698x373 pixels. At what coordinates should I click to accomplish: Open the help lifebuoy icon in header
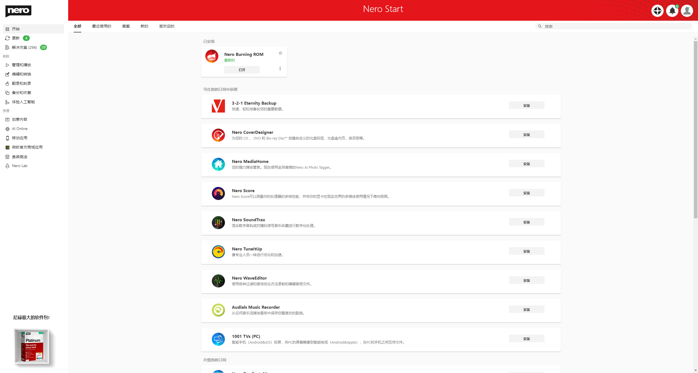tap(657, 11)
